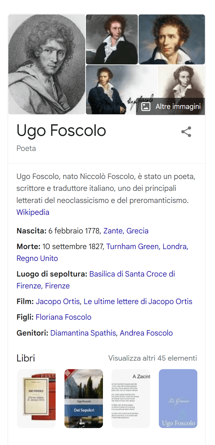Open the Zante, Grecia birthplace link
Image resolution: width=215 pixels, height=445 pixels.
126,231
